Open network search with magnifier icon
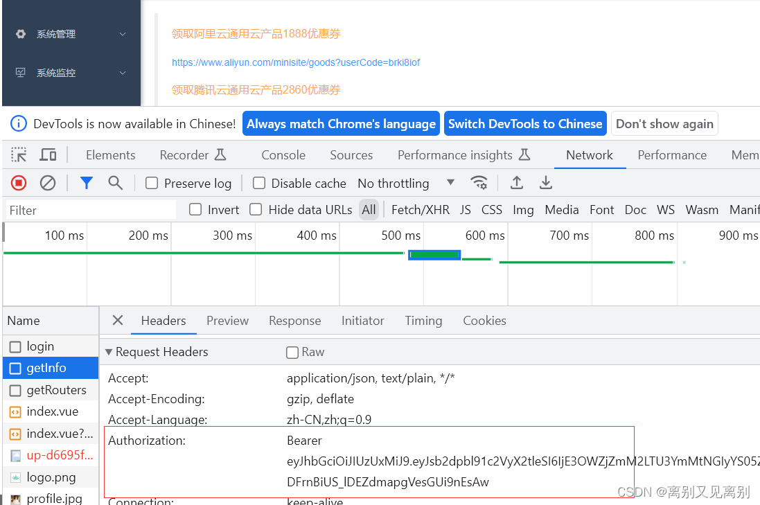Viewport: 760px width, 505px height. (x=116, y=183)
